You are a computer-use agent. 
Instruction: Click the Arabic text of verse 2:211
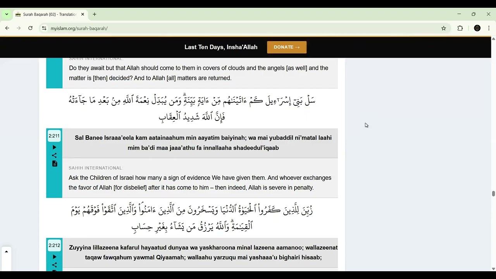[x=192, y=108]
